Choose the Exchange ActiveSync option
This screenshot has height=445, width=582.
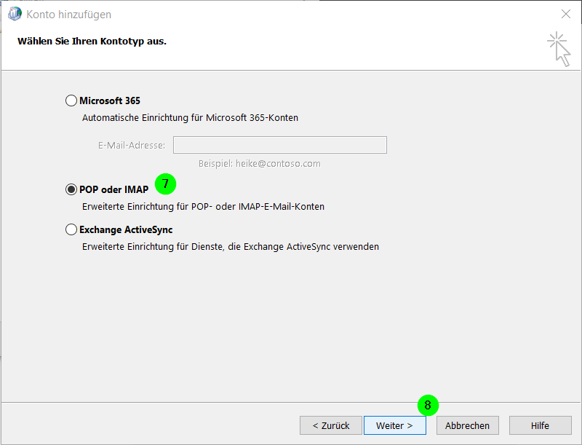point(71,229)
